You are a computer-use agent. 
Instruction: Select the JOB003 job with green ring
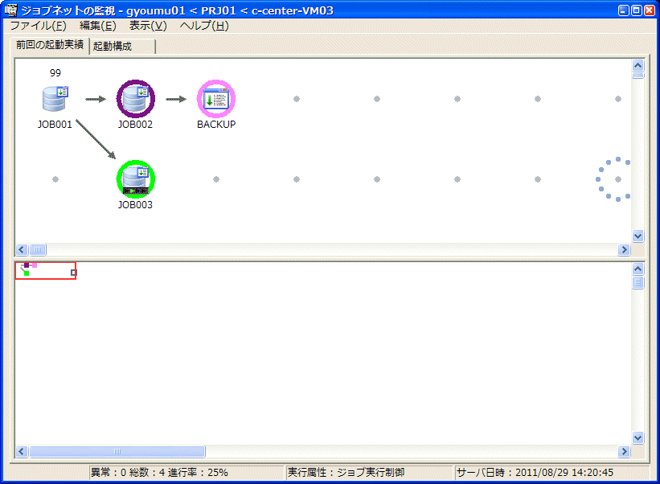coord(136,179)
